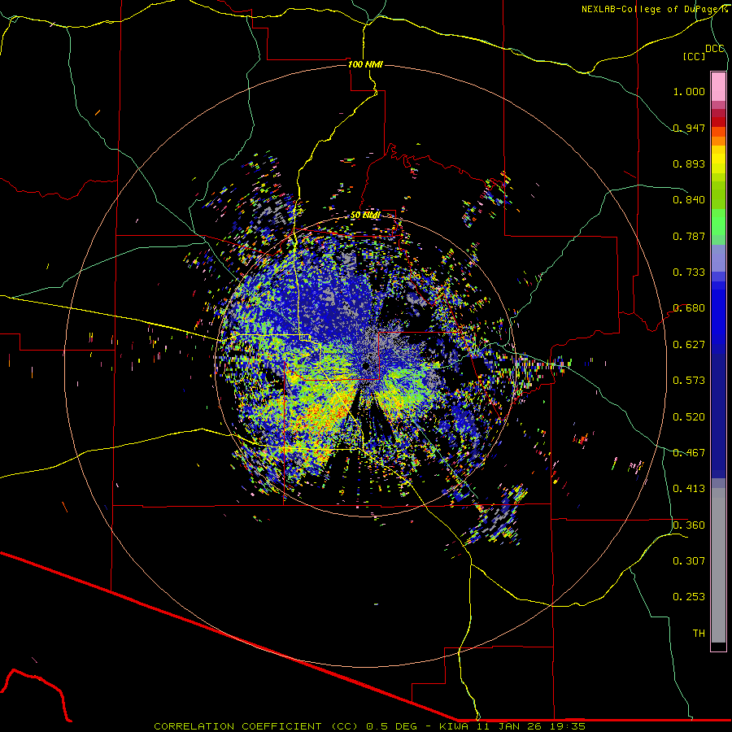Viewport: 732px width, 732px height.
Task: Pick the periwinkle swatch beside 0.733
Action: click(x=718, y=259)
